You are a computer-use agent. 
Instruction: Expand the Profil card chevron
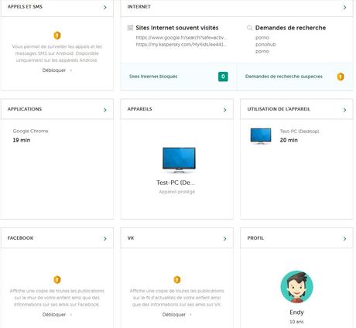[344, 238]
